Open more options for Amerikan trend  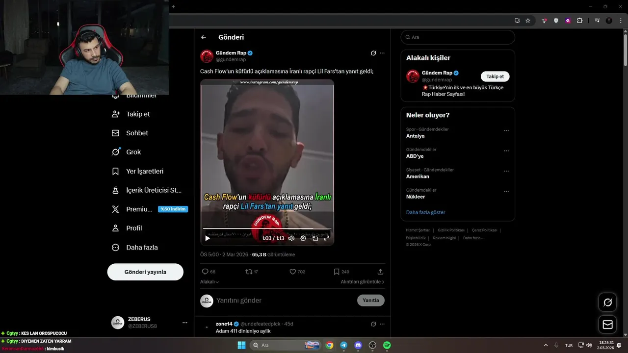[x=506, y=171]
